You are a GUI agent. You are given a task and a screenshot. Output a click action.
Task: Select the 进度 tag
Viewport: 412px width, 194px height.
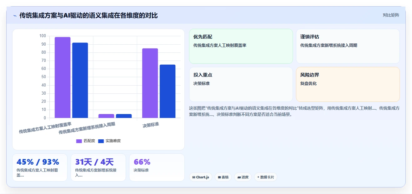[243, 177]
